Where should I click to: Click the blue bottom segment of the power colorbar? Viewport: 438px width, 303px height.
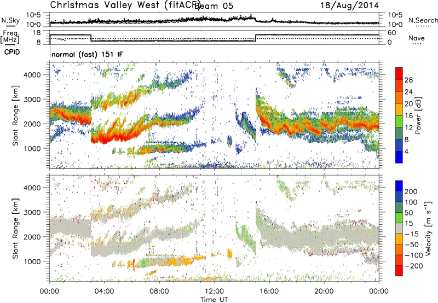tap(399, 157)
